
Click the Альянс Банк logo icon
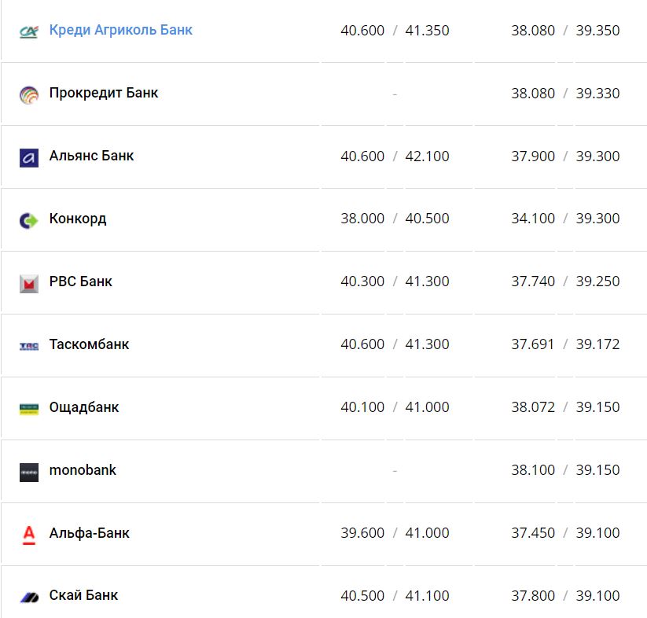tap(29, 157)
